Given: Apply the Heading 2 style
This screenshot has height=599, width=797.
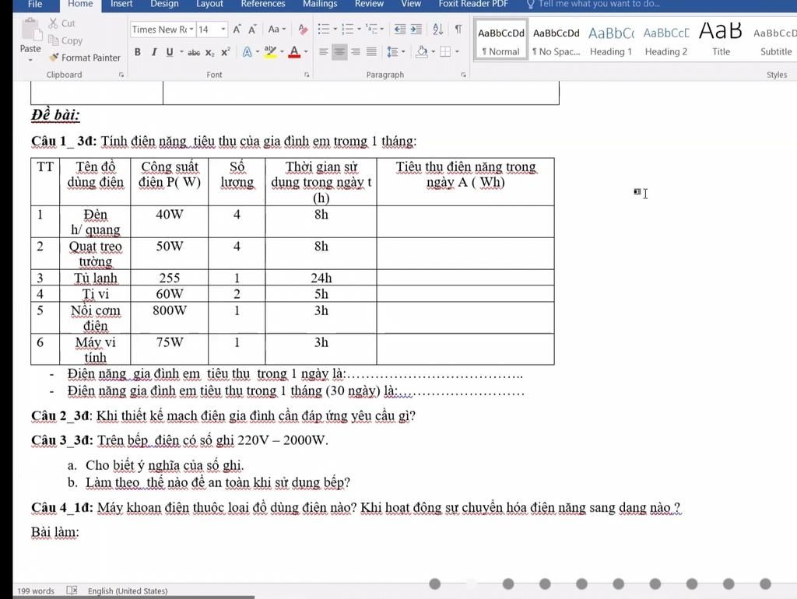Looking at the screenshot, I should point(666,40).
